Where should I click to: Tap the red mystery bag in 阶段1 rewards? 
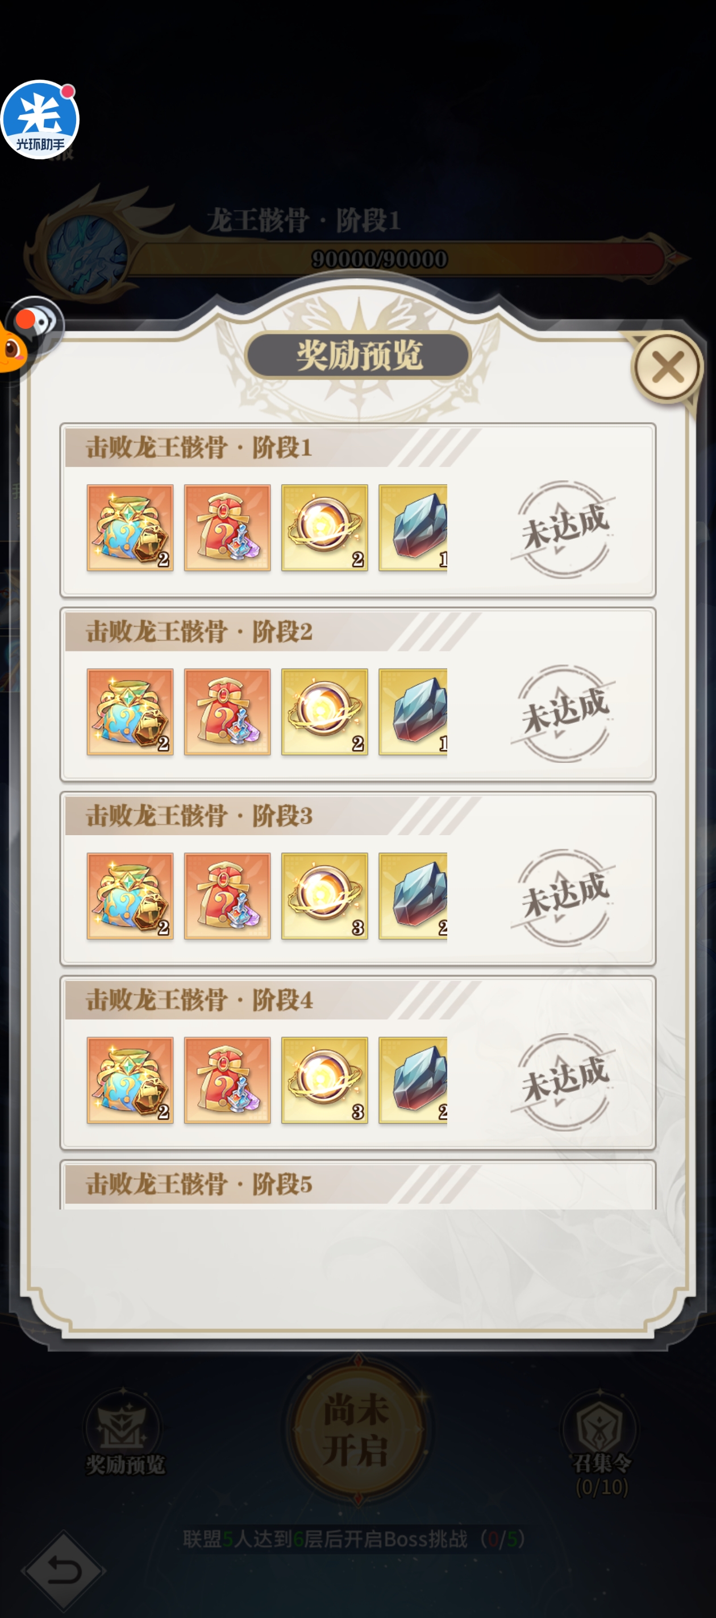coord(227,527)
